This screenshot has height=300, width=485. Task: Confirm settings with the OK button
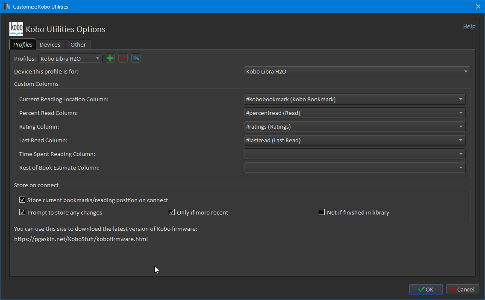[426, 289]
